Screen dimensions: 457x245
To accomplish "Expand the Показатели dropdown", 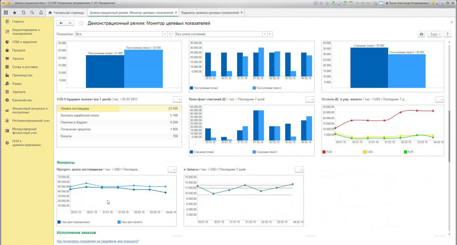I will coord(165,34).
